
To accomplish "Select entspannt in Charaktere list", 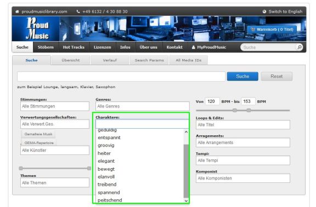I will coord(140,137).
